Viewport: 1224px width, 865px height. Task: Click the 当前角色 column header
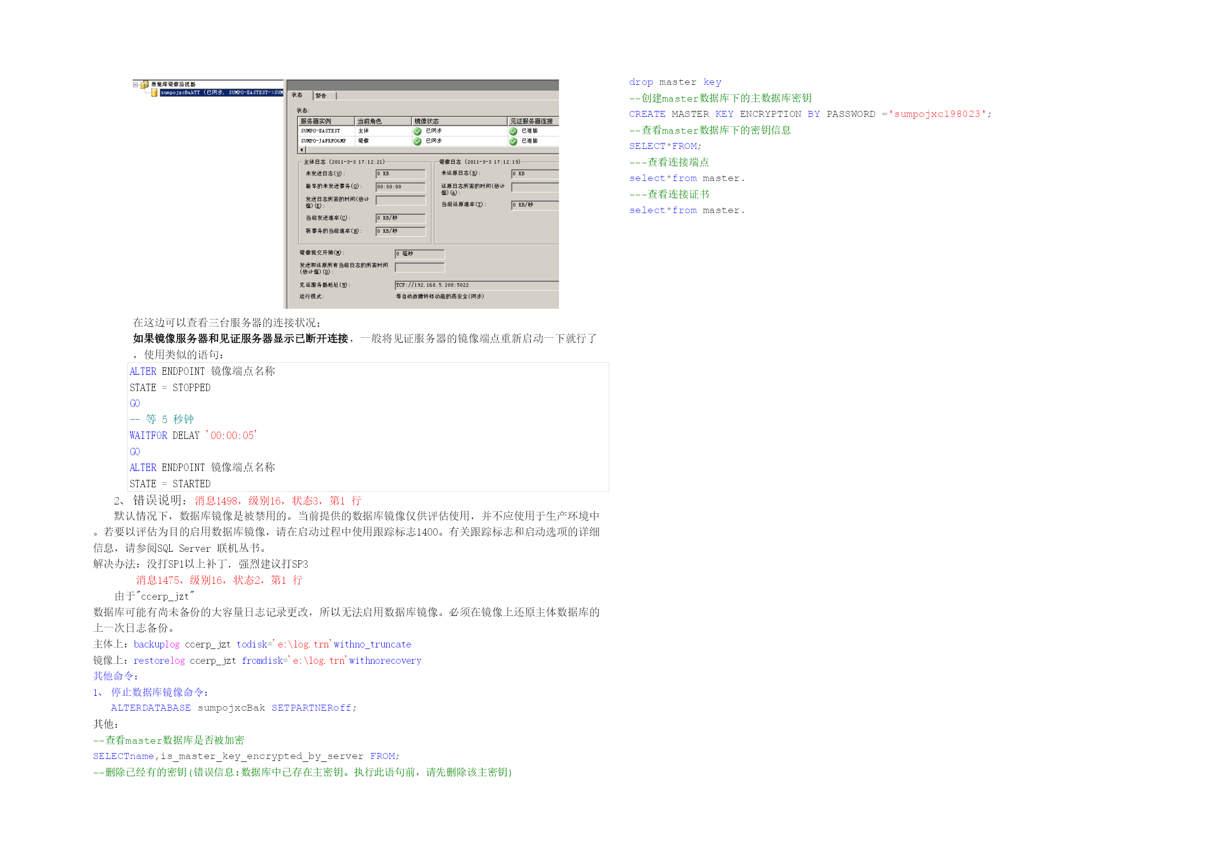pyautogui.click(x=383, y=121)
